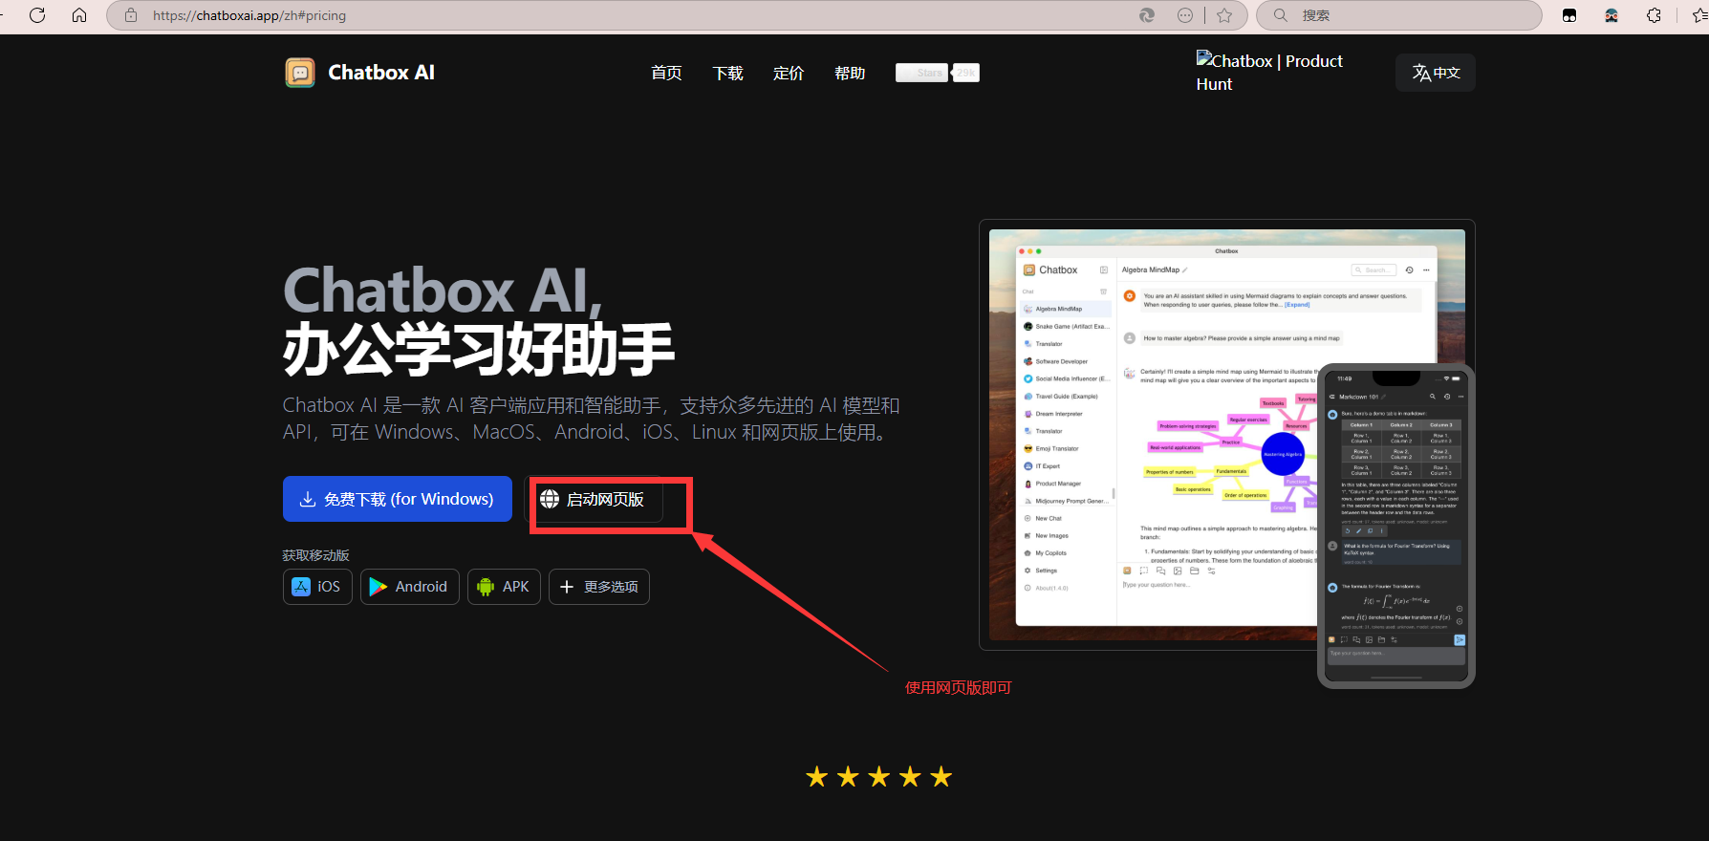This screenshot has height=841, width=1709.
Task: Open the extensions puzzle-piece icon
Action: tap(1654, 15)
